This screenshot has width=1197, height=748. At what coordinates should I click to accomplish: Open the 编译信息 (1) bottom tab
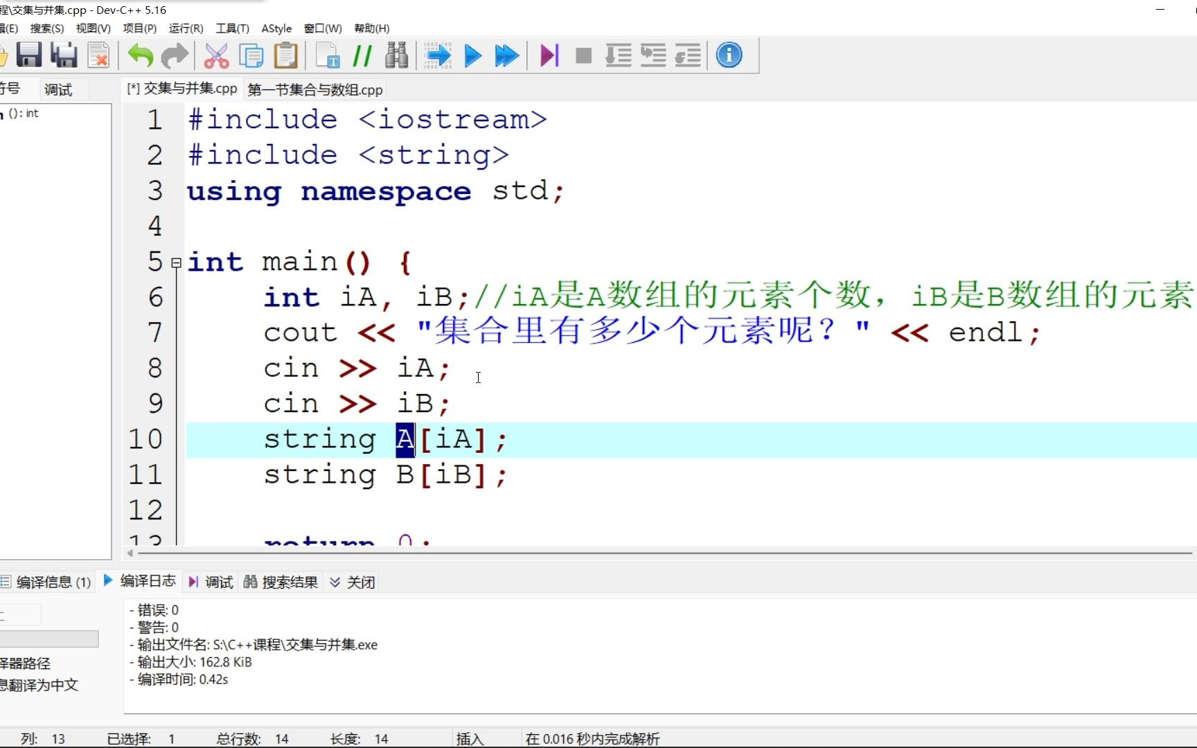pyautogui.click(x=46, y=582)
